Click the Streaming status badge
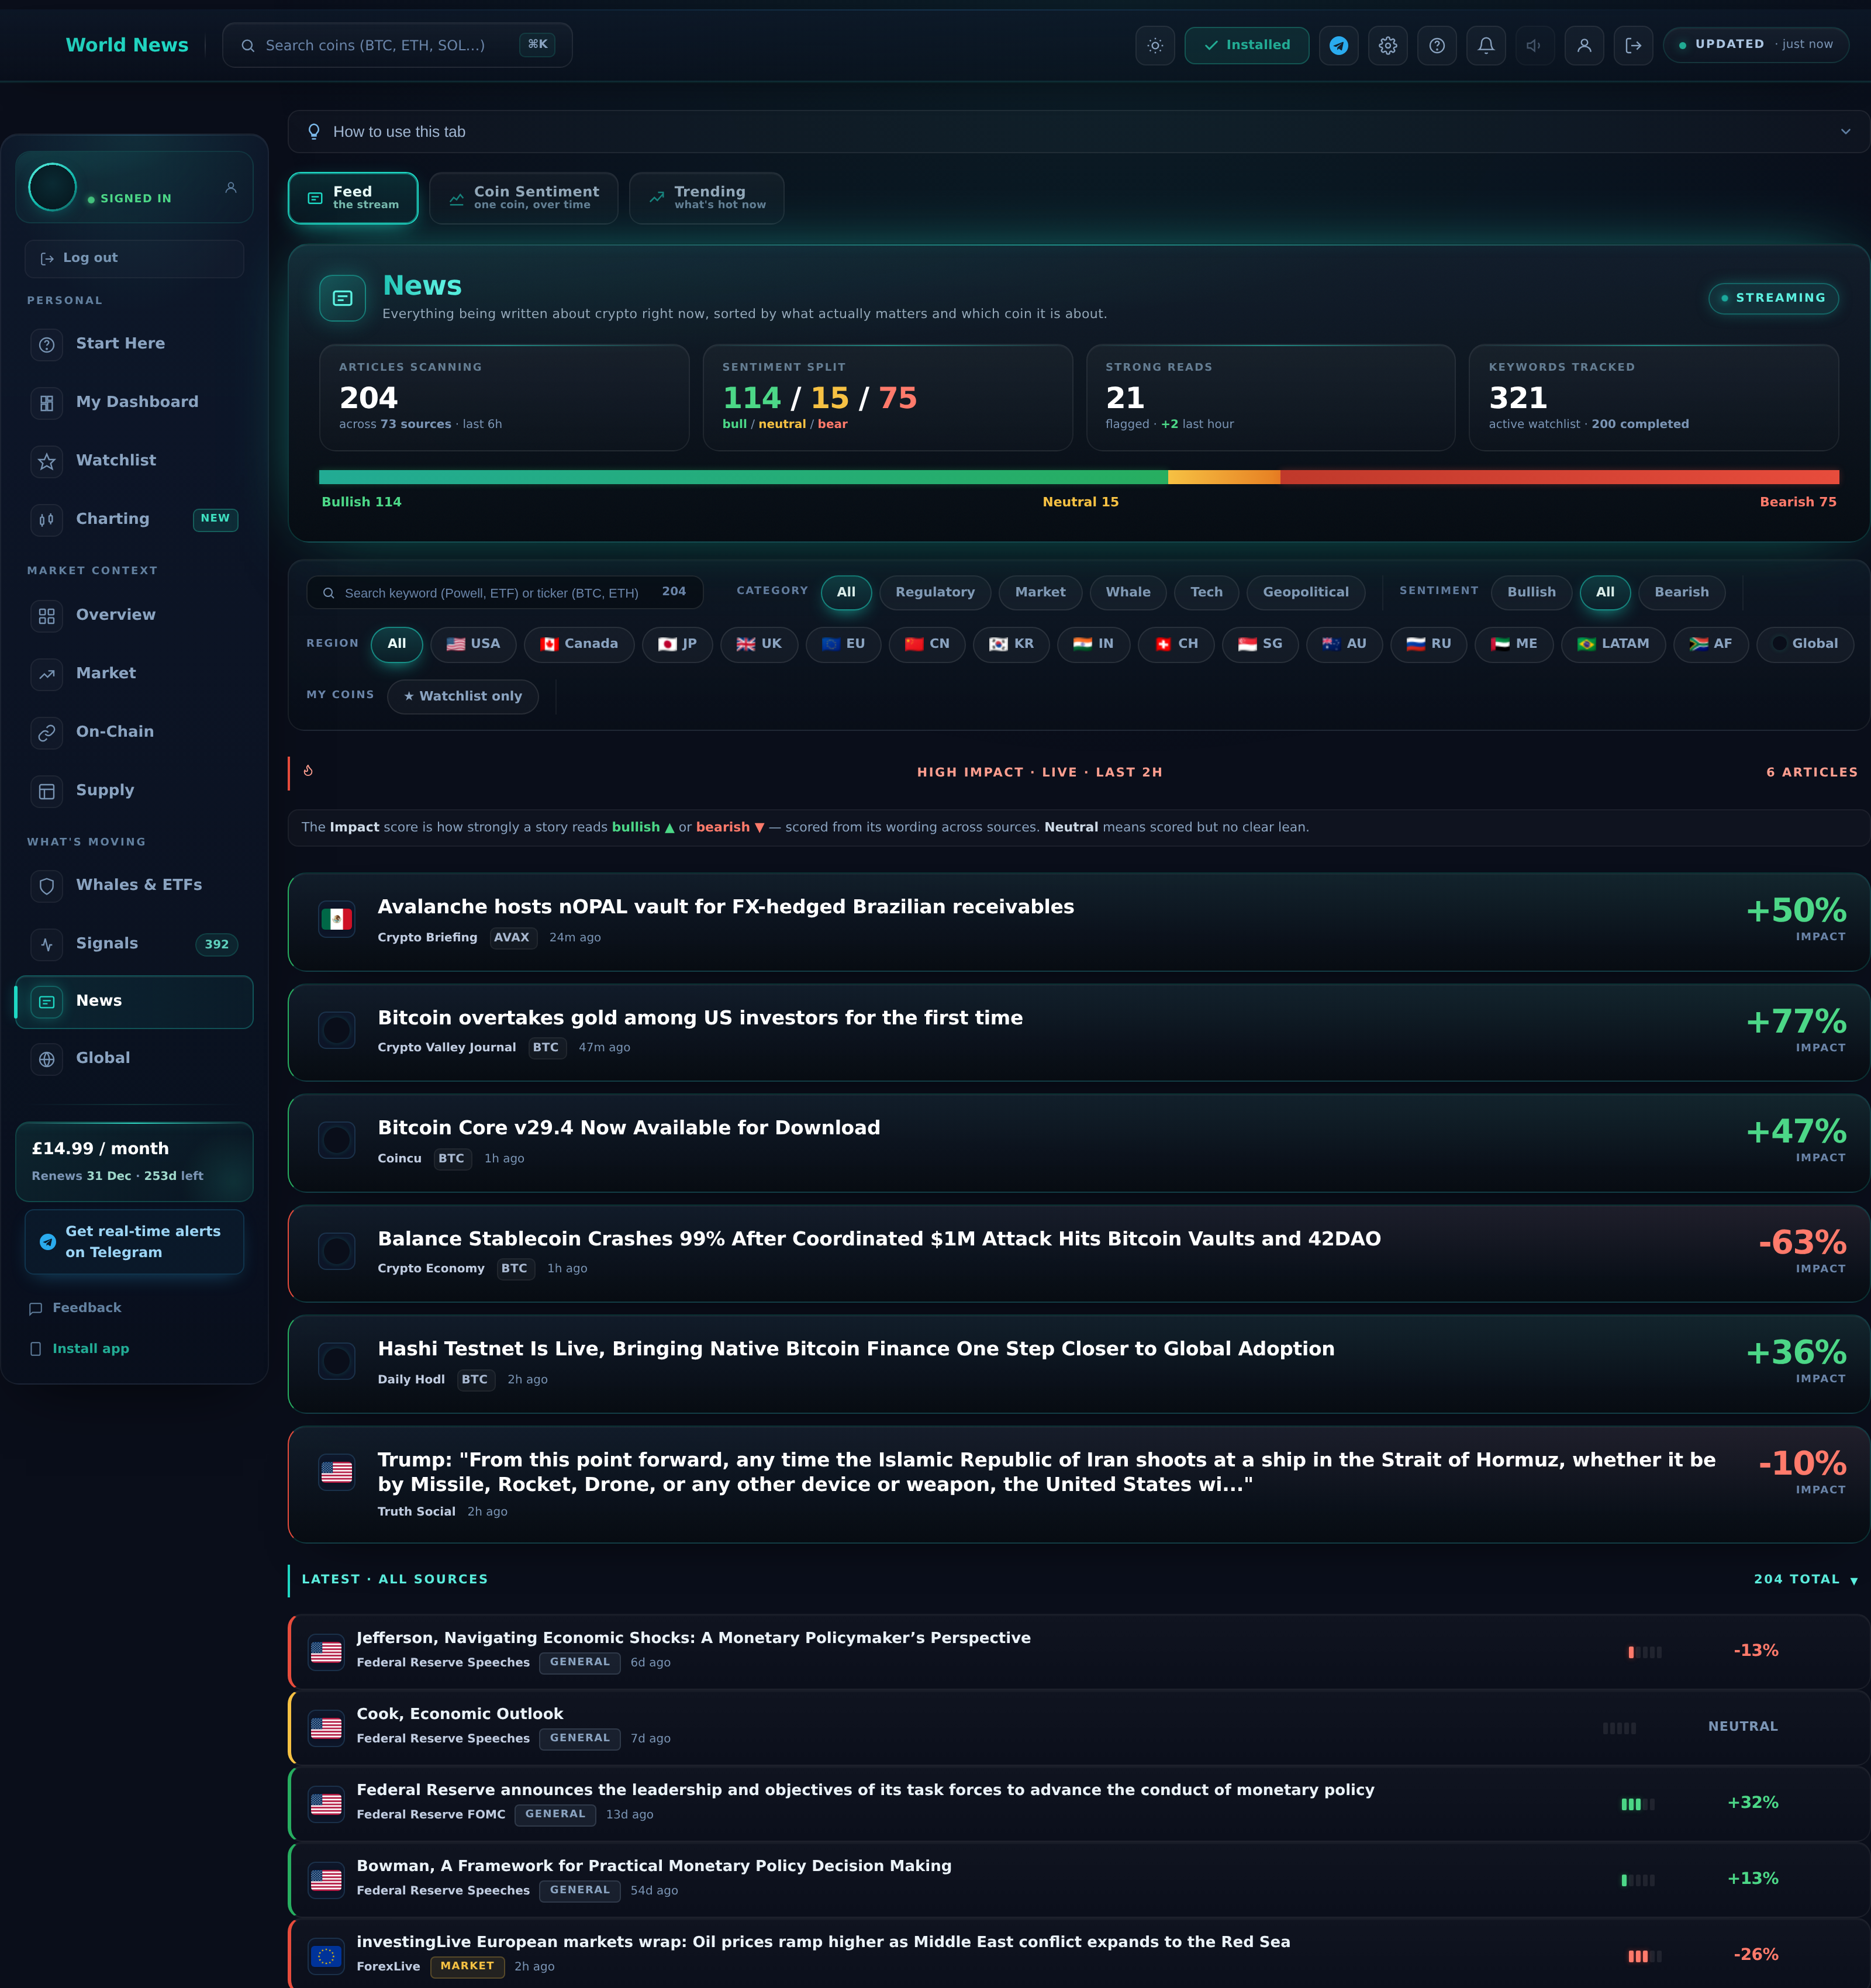Viewport: 1871px width, 1988px height. point(1773,298)
